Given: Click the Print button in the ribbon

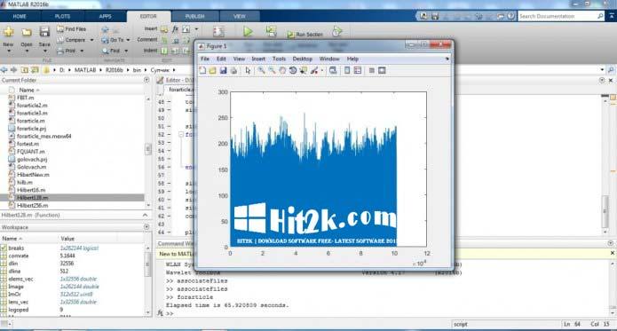Looking at the screenshot, I should coord(66,51).
